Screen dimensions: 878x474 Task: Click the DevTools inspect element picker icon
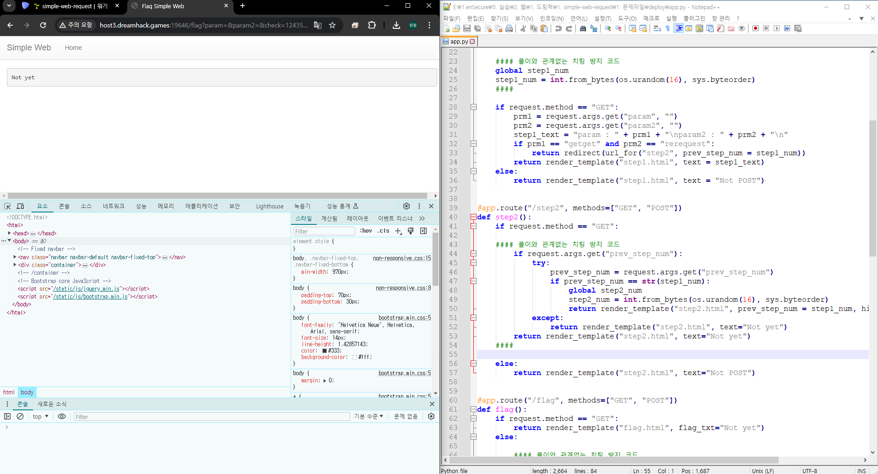7,206
